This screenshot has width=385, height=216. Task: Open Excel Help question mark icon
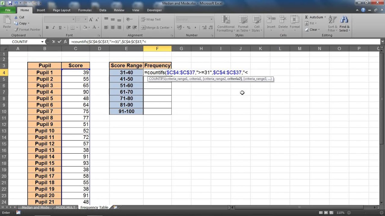363,10
